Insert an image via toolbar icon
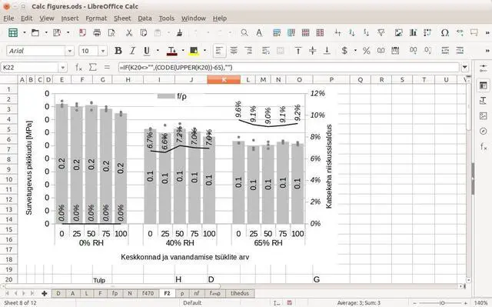Image resolution: width=492 pixels, height=307 pixels. tap(398, 32)
